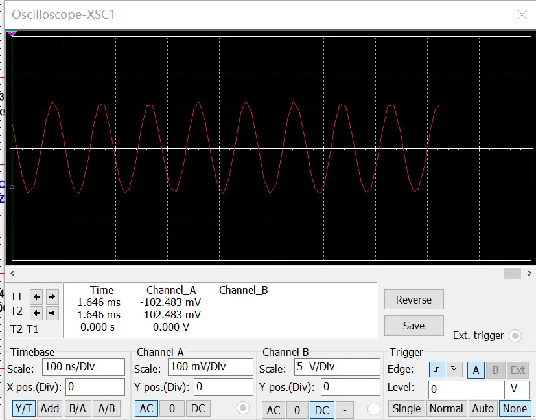Click trigger Level value field
536x420 pixels.
coord(466,390)
